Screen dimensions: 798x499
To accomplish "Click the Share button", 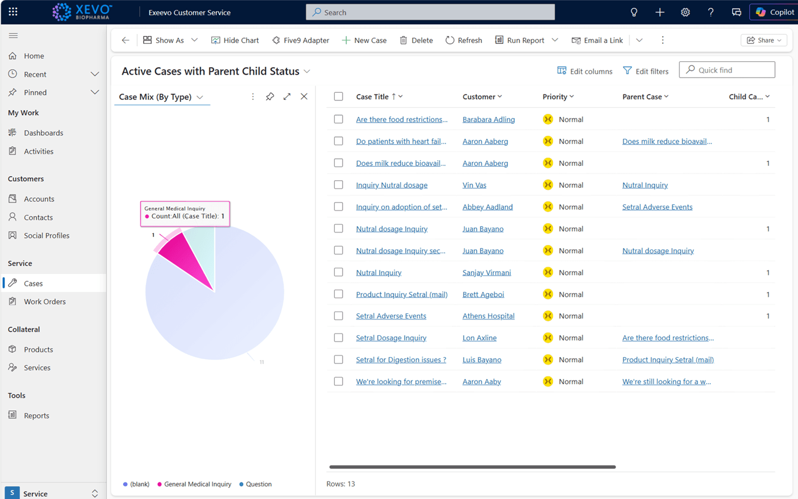I will tap(764, 40).
